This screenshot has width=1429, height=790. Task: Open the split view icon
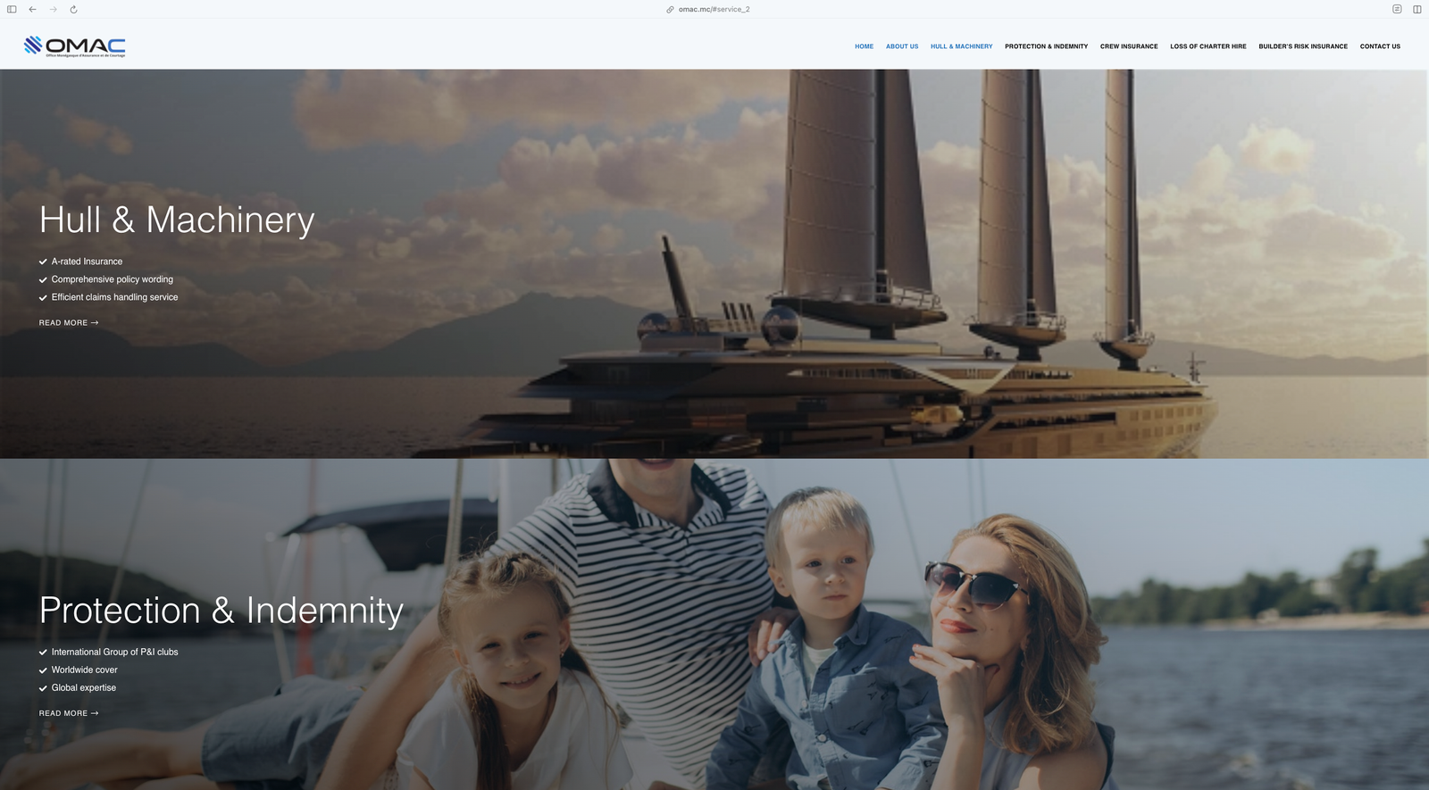(x=1416, y=9)
